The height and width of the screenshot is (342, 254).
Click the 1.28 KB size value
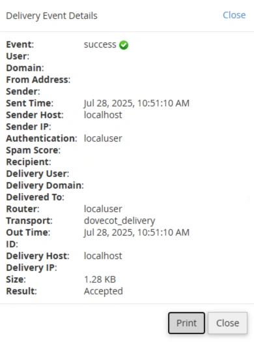pos(100,279)
